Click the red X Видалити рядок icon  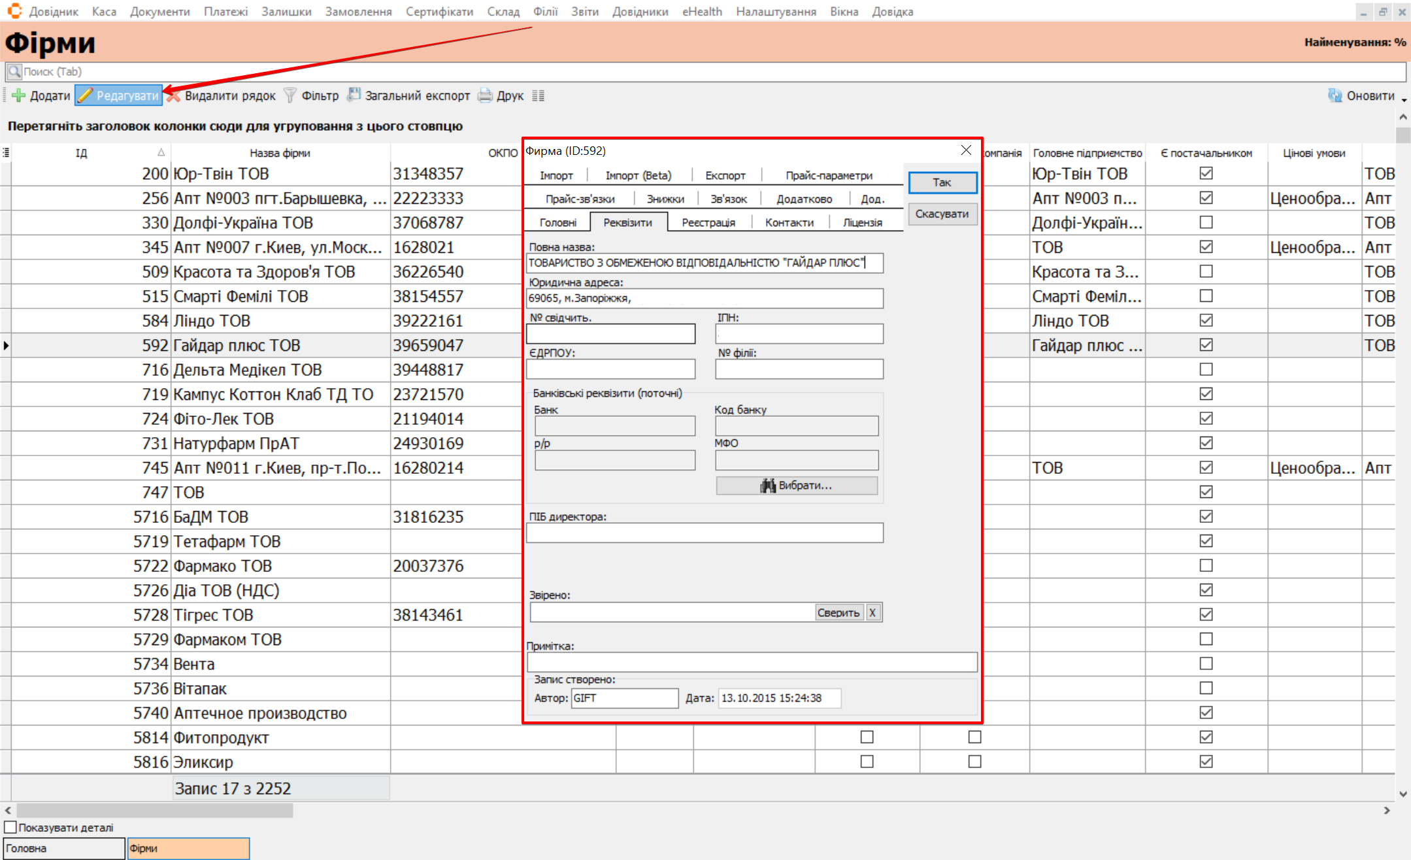coord(173,96)
